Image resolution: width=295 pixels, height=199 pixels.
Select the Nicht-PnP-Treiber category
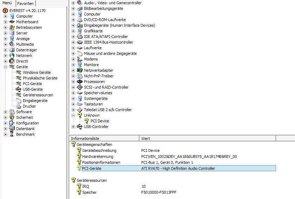click(x=99, y=76)
